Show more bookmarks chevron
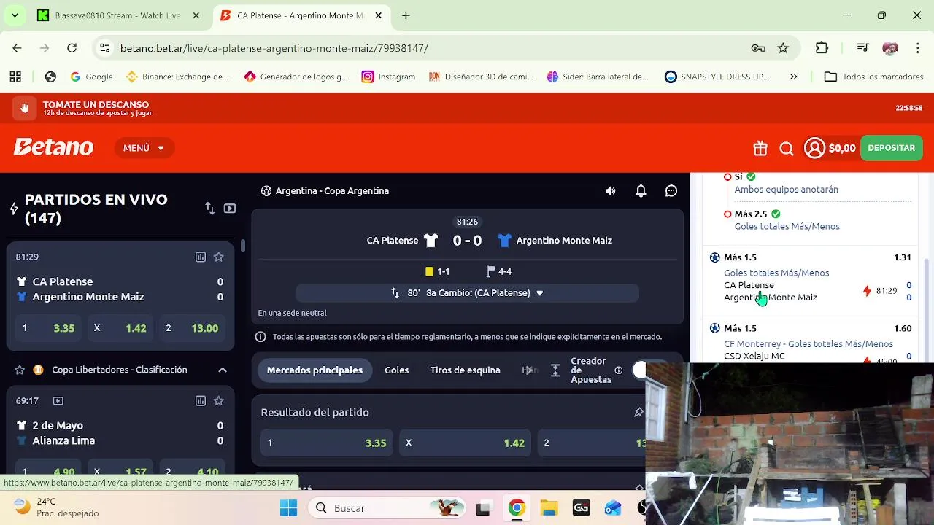The height and width of the screenshot is (525, 934). 794,77
